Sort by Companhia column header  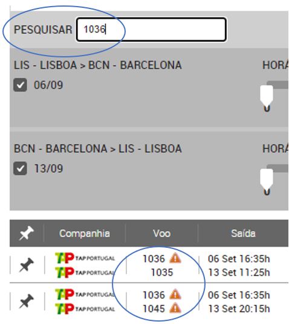[85, 233]
